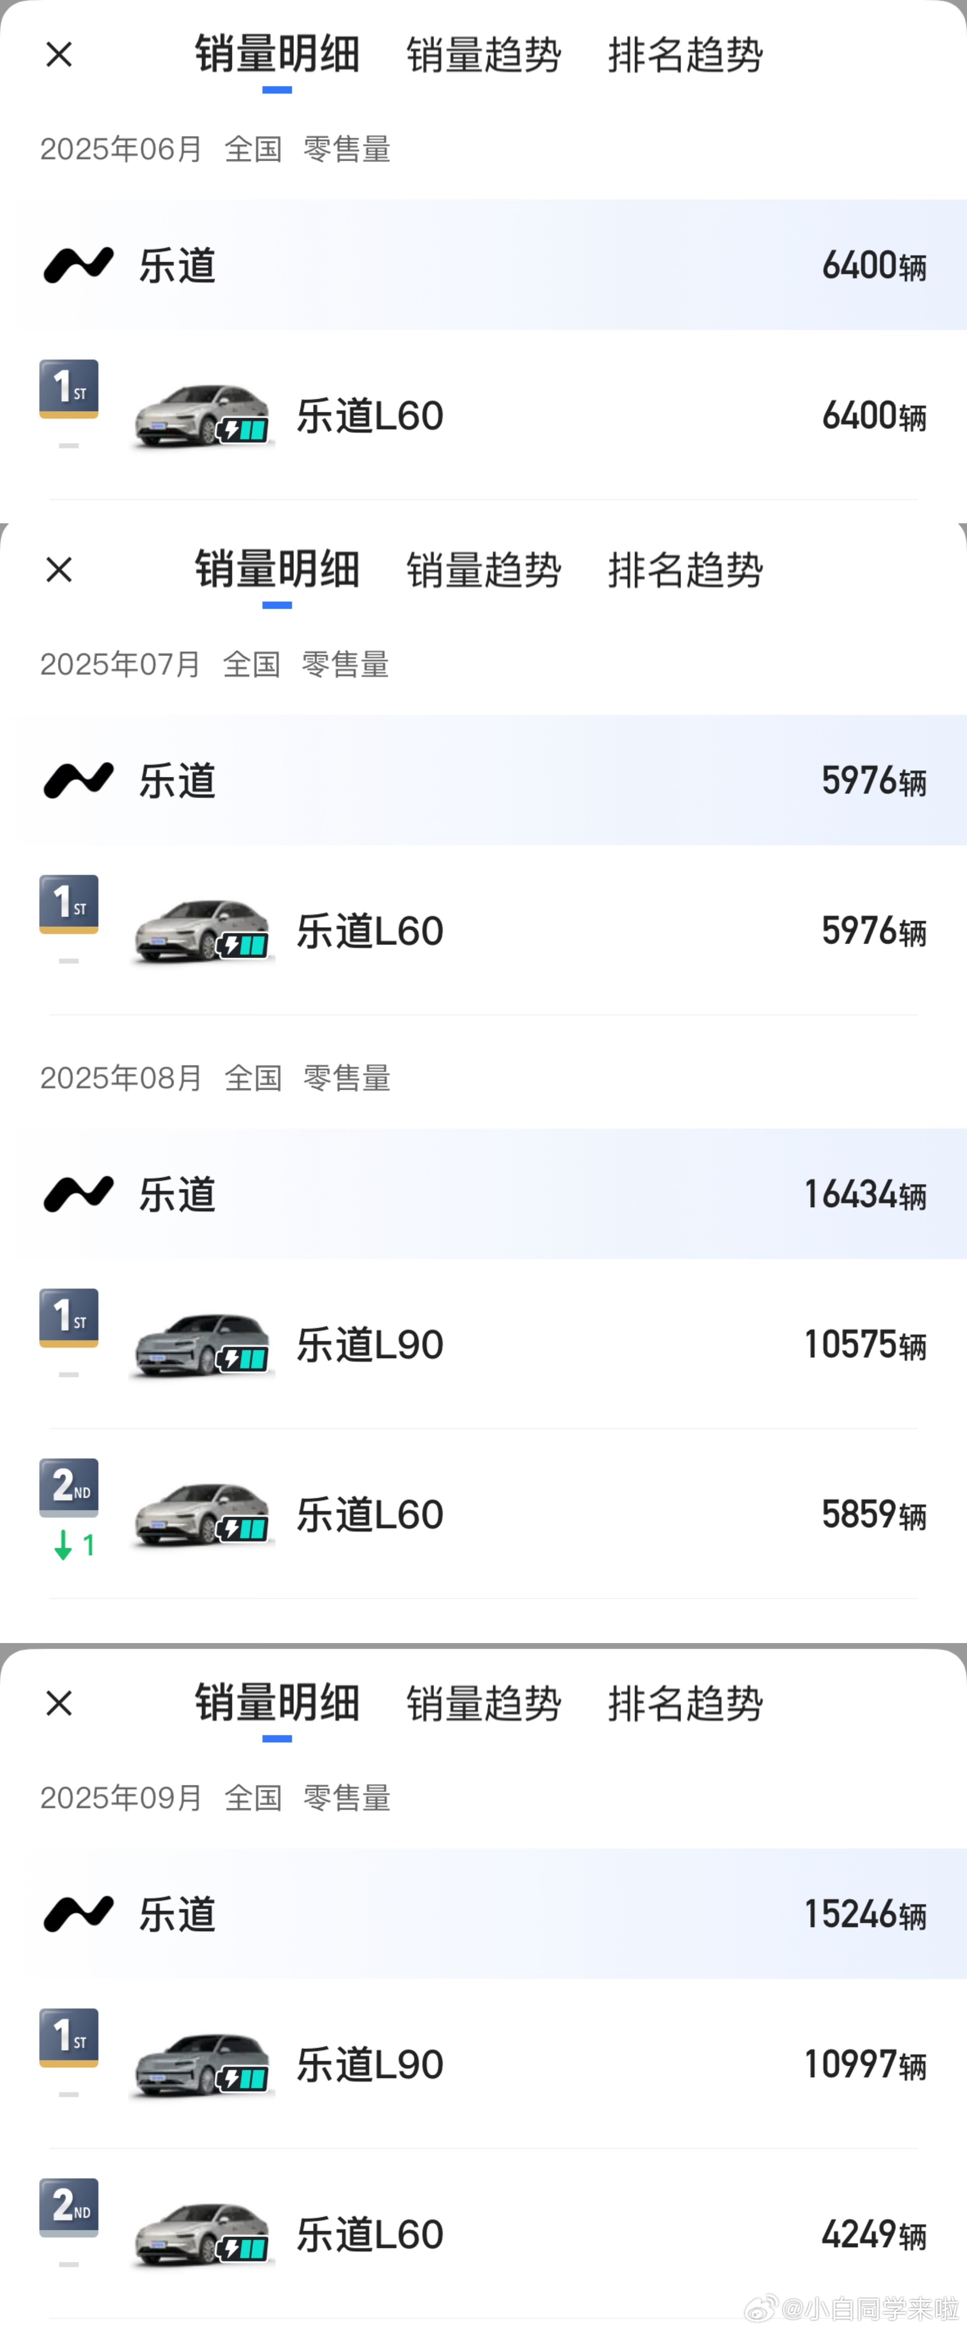Click the 2nd rank badge beside 乐道L60 4249辆
The width and height of the screenshot is (967, 2332).
(x=69, y=2206)
